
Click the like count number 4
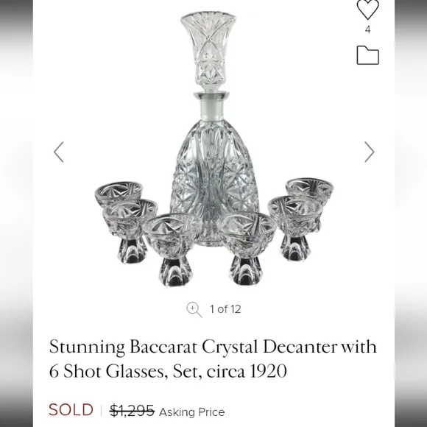click(367, 29)
